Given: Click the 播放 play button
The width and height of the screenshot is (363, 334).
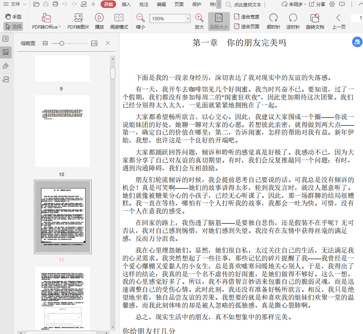Looking at the screenshot, I should 99,21.
